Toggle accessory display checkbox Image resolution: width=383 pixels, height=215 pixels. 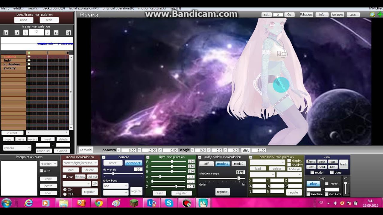[x=289, y=161]
